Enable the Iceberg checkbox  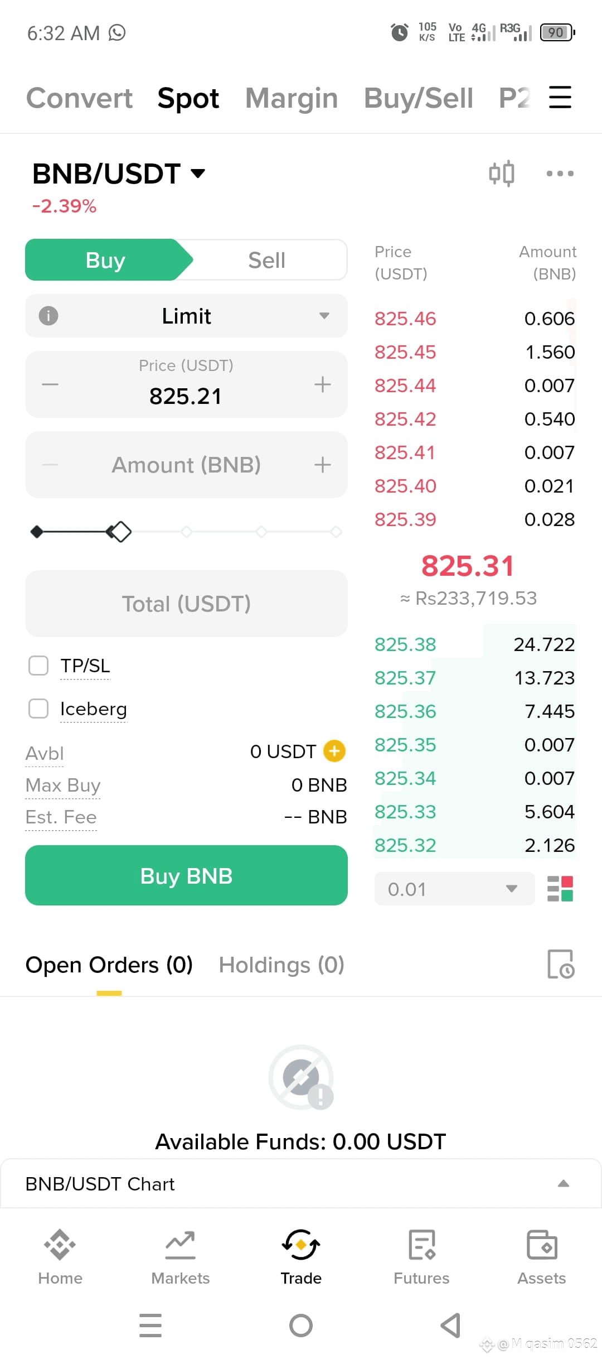pyautogui.click(x=38, y=709)
